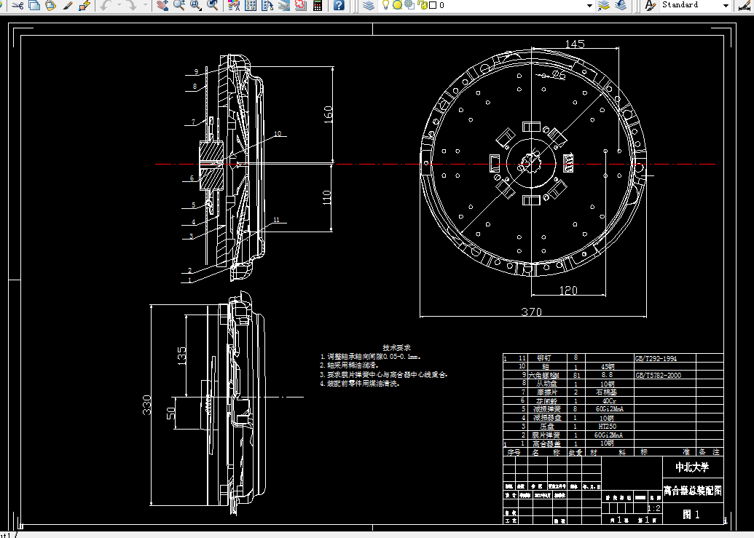The width and height of the screenshot is (754, 538).
Task: Click the Undo arrow button
Action: pyautogui.click(x=107, y=5)
